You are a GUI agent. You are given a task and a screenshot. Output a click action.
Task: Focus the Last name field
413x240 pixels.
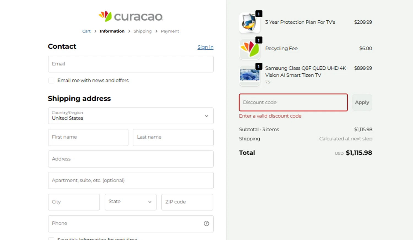[173, 137]
